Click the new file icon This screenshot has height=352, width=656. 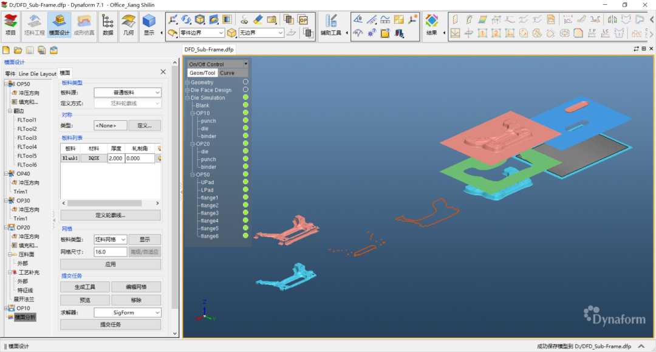click(x=6, y=50)
